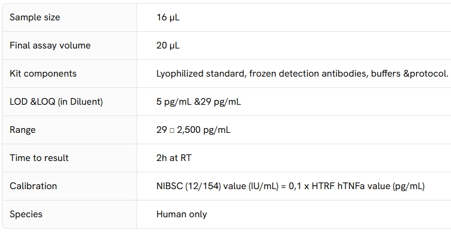Select the 20 µL assay volume value

tap(168, 45)
